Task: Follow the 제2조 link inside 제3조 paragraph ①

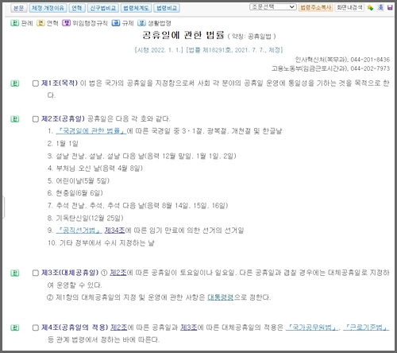Action: pyautogui.click(x=118, y=273)
